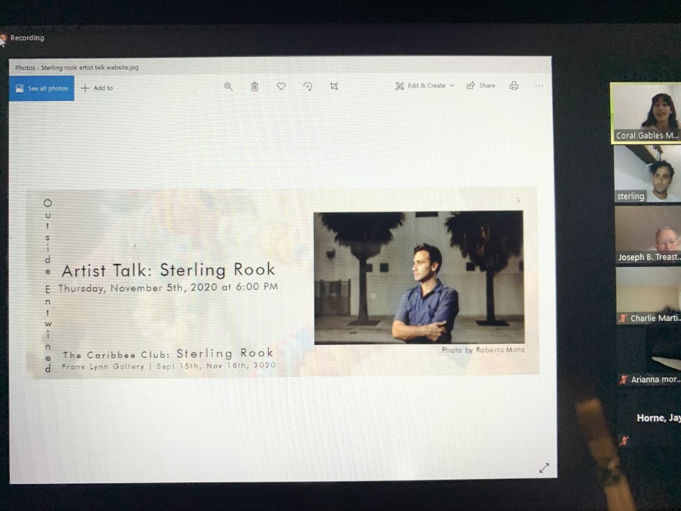Click the portrait photo of the man
This screenshot has height=511, width=681.
pos(419,277)
